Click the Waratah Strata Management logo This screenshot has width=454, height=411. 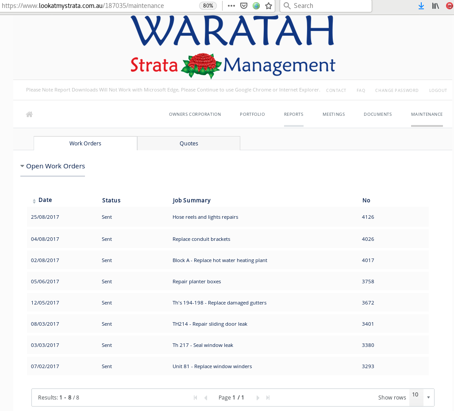[232, 47]
